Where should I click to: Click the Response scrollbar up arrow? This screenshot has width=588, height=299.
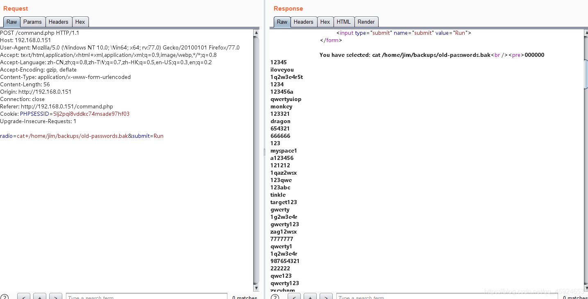586,32
